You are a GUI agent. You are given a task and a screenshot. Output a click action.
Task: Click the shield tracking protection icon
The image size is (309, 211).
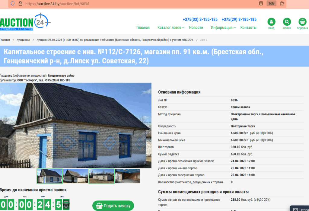tap(12, 4)
